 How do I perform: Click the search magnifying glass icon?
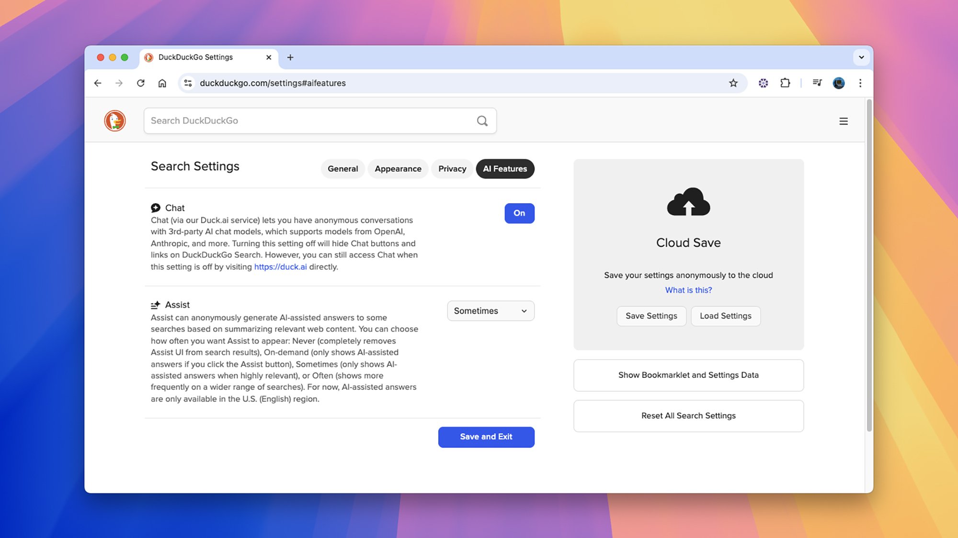tap(482, 121)
